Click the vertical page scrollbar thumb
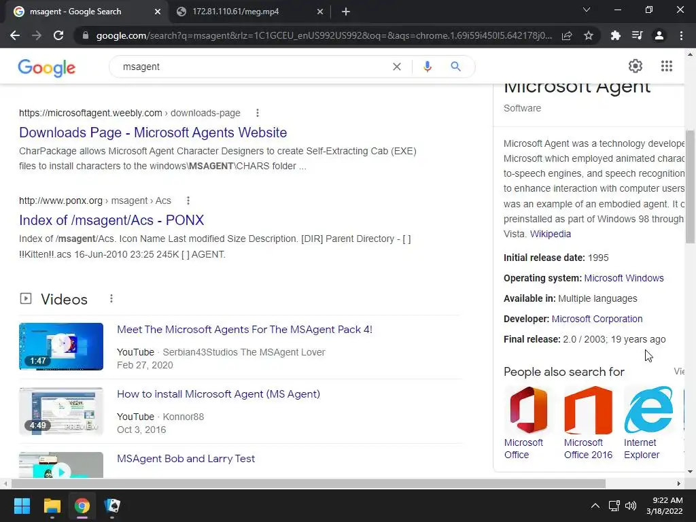This screenshot has width=696, height=522. pos(691,187)
